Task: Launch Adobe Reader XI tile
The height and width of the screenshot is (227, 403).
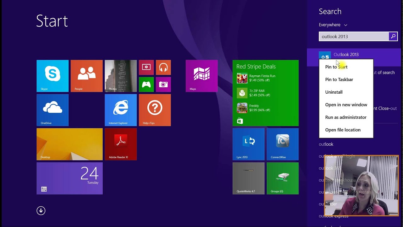Action: tap(121, 144)
